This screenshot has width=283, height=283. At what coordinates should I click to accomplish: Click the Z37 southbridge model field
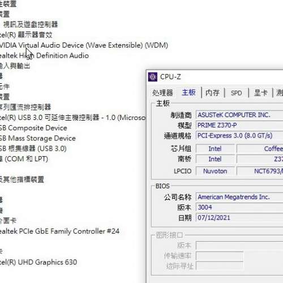click(260, 159)
